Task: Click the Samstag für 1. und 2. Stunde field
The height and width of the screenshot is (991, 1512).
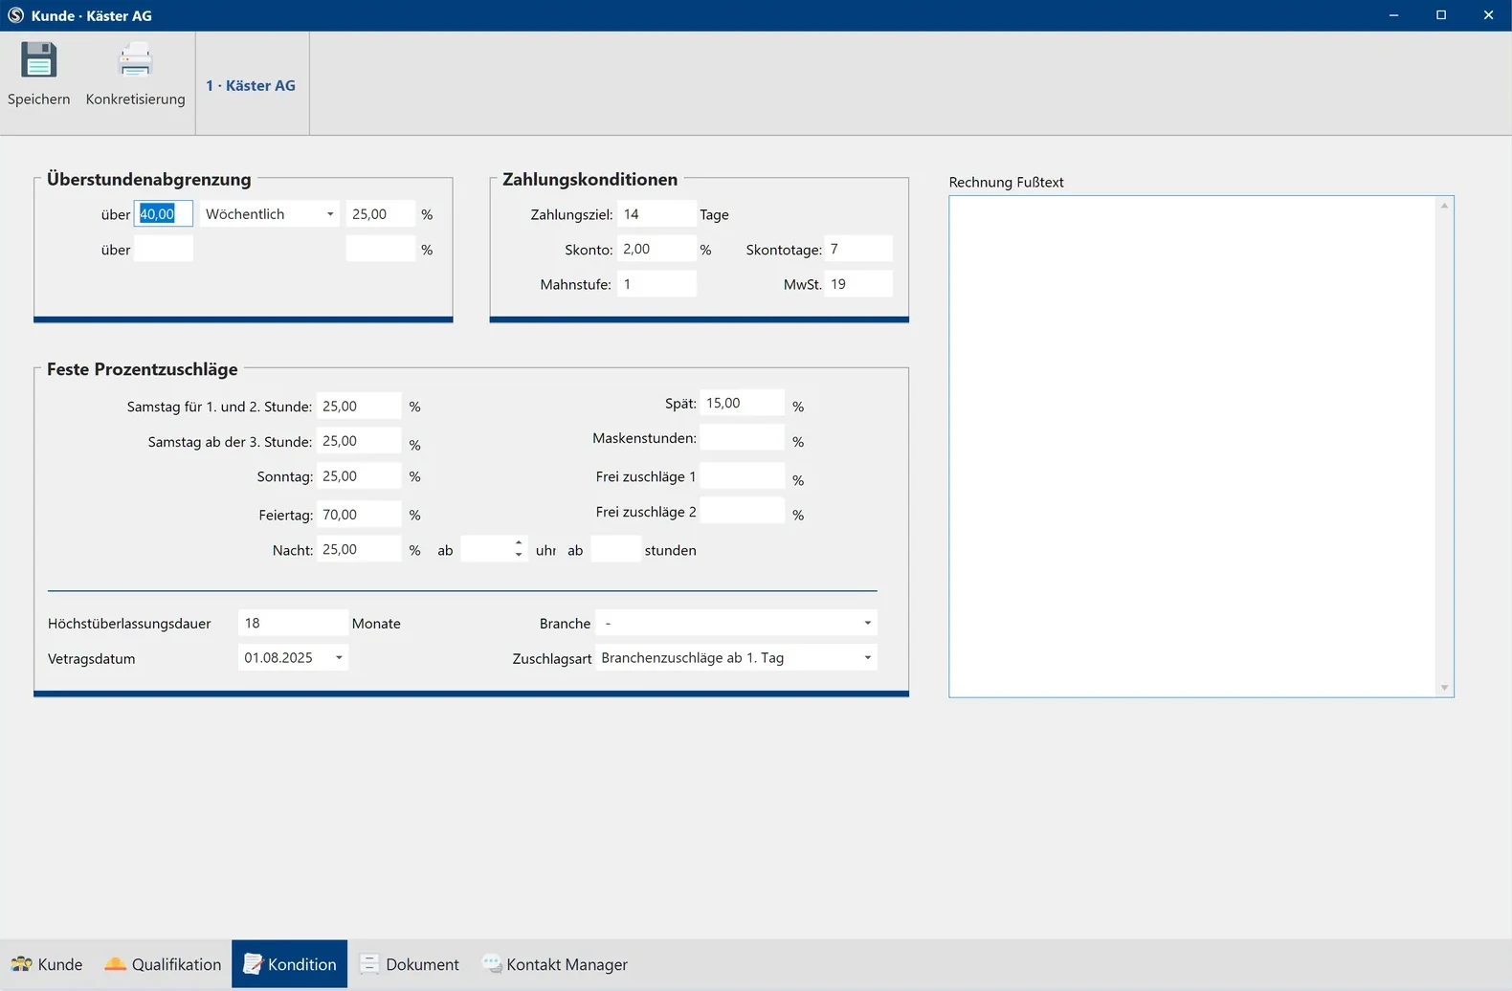Action: click(x=359, y=406)
